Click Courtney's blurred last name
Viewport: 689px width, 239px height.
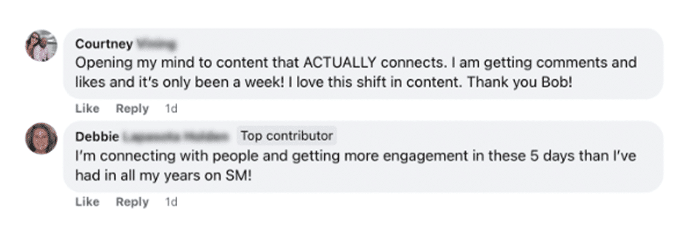tap(156, 44)
